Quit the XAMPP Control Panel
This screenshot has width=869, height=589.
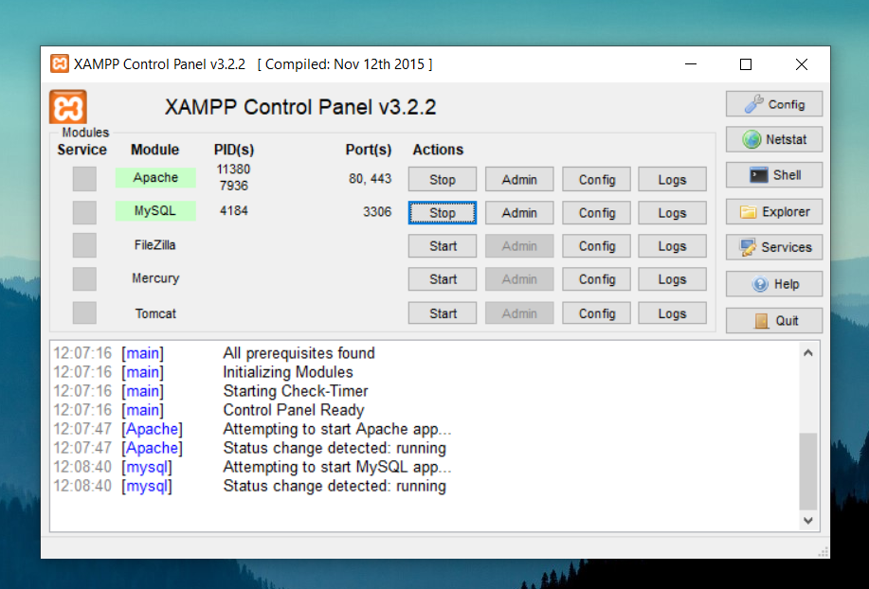773,319
